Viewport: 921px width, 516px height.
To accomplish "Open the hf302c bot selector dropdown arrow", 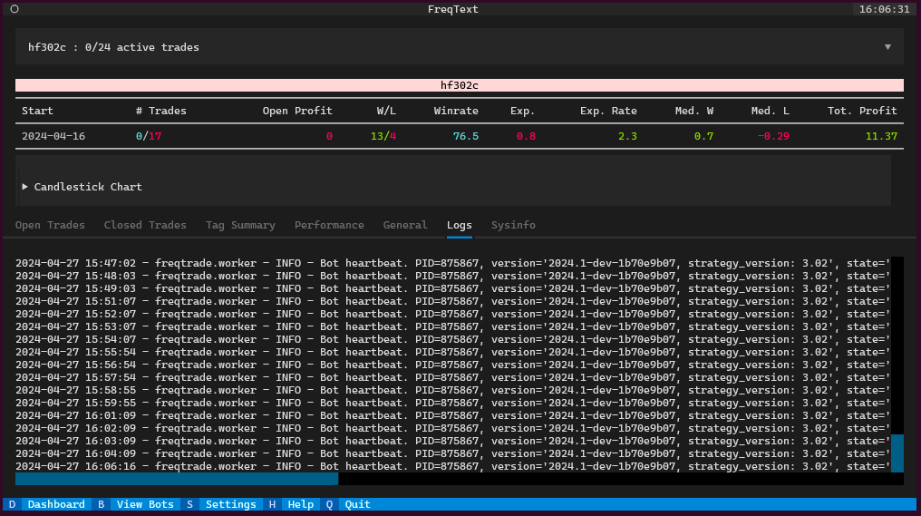I will 887,47.
